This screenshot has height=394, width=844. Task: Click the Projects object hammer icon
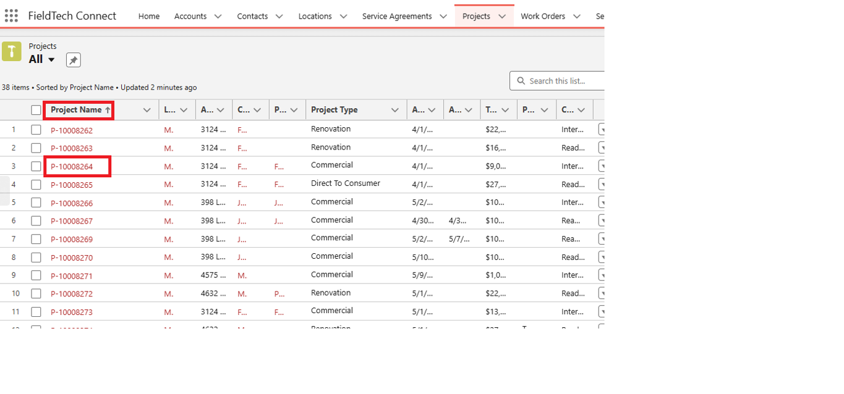[12, 51]
